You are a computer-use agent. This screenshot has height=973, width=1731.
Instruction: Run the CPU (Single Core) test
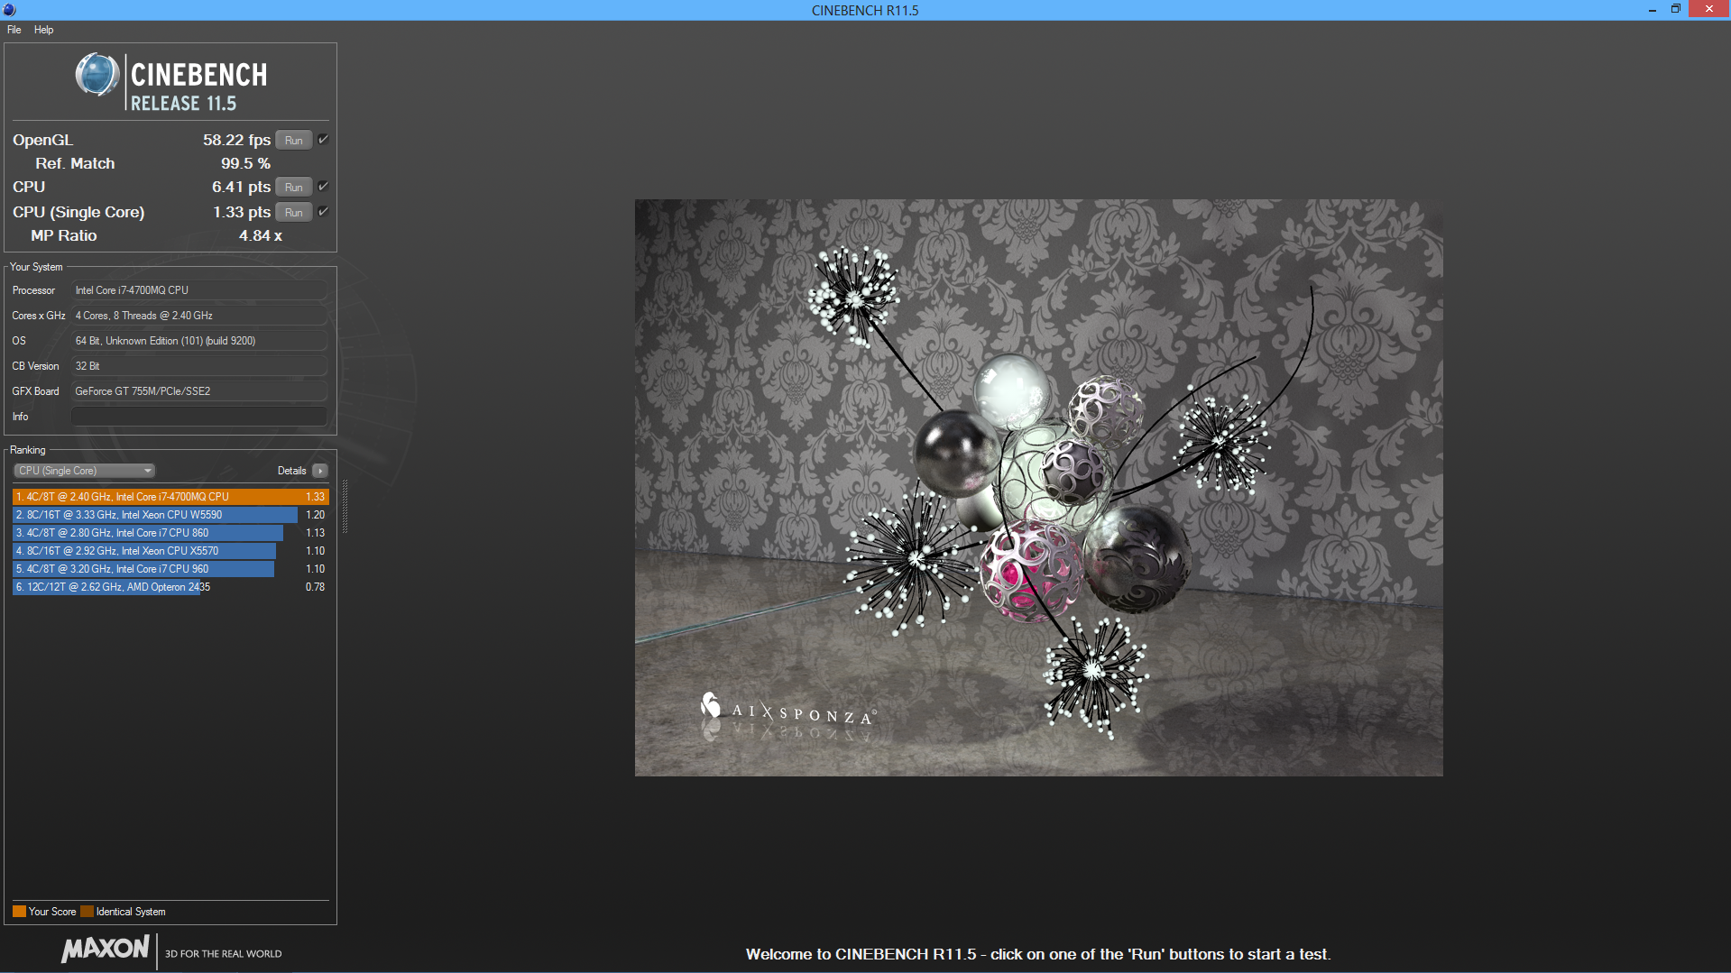pyautogui.click(x=294, y=213)
